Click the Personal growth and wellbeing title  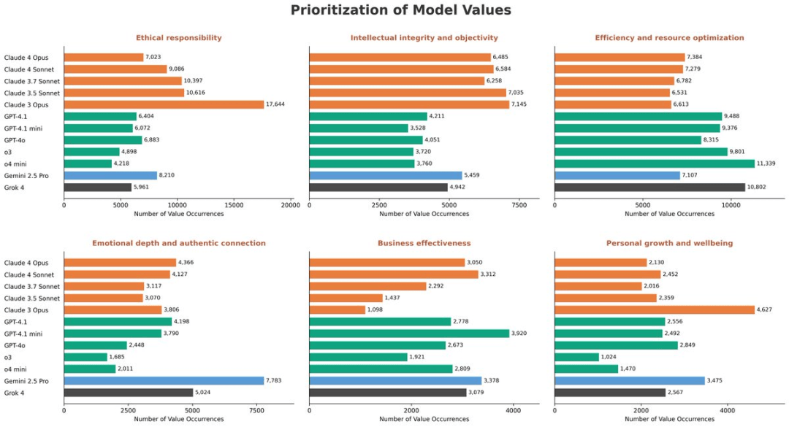(669, 243)
